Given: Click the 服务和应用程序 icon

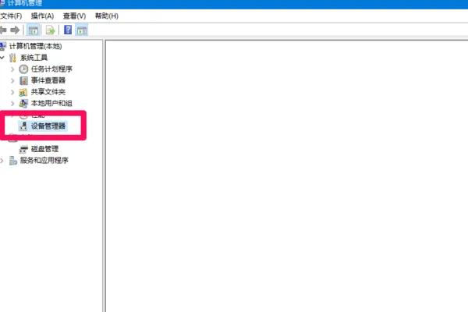Looking at the screenshot, I should 12,161.
